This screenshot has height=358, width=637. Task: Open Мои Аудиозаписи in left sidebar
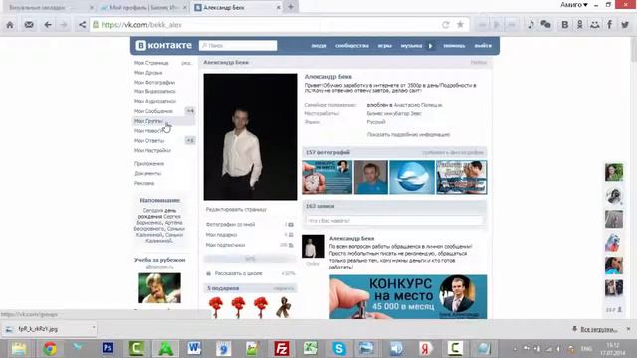click(155, 101)
